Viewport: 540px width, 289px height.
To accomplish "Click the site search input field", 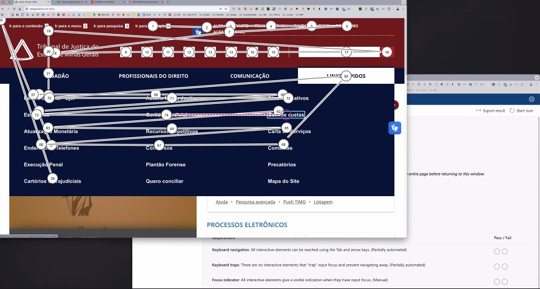I will pyautogui.click(x=339, y=52).
